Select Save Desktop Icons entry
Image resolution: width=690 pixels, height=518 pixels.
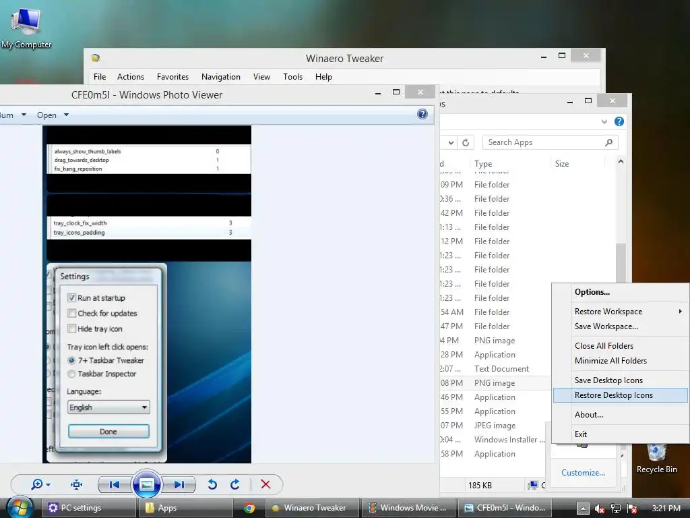pos(621,380)
